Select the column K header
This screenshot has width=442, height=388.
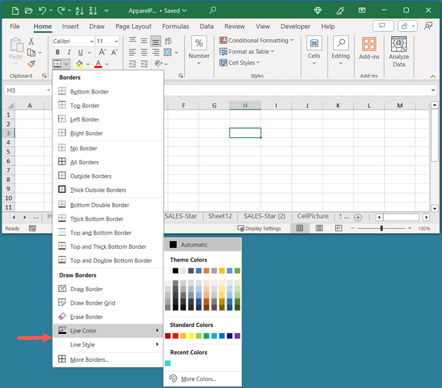pos(338,105)
